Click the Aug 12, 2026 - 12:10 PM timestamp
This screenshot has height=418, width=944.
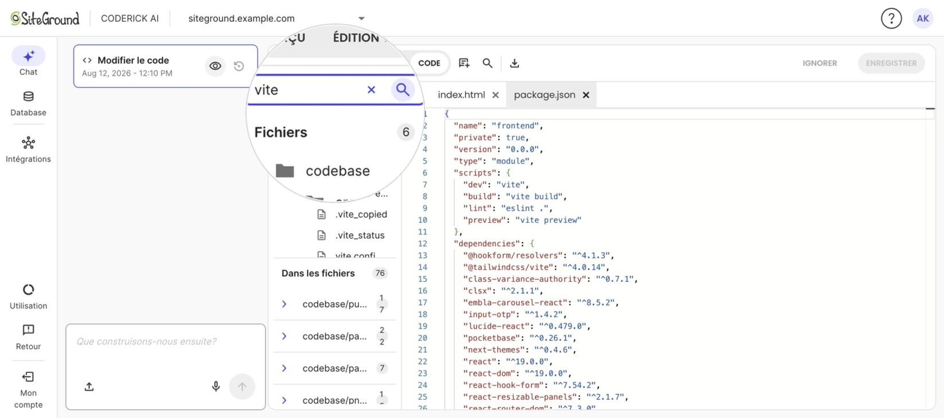pyautogui.click(x=127, y=73)
